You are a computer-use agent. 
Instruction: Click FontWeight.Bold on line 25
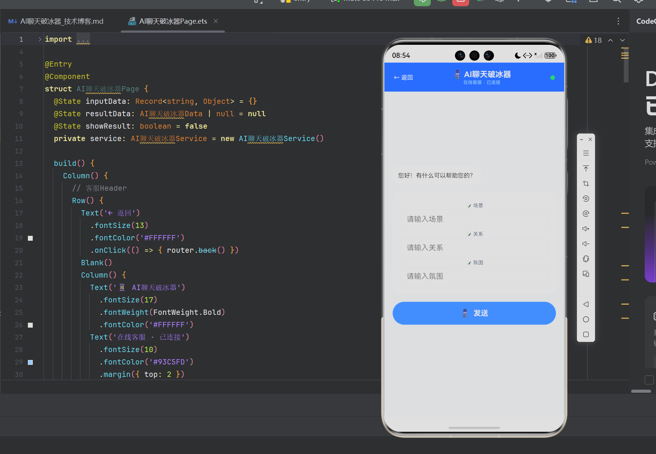(187, 313)
